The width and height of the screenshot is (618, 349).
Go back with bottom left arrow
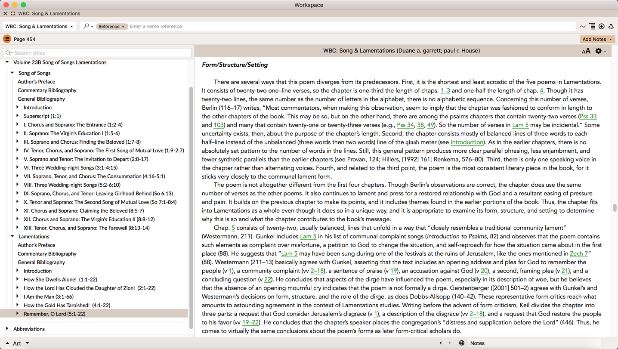(x=440, y=343)
